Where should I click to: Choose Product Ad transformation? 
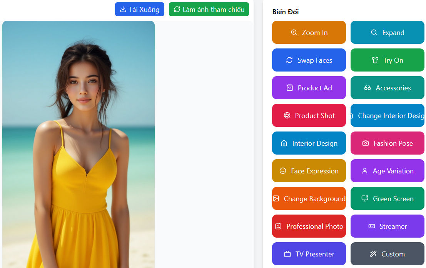pyautogui.click(x=309, y=88)
